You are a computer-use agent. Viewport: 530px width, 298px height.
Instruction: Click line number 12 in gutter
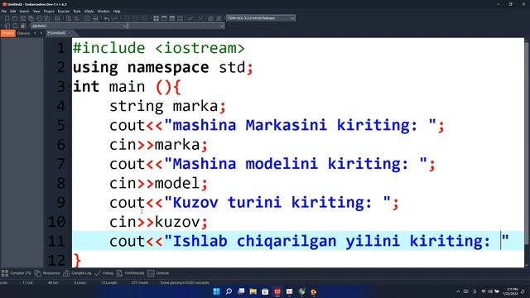[57, 261]
